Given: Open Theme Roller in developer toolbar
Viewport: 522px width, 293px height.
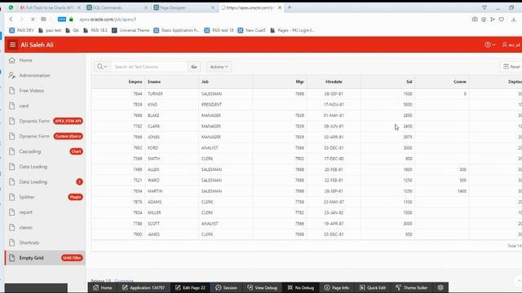Looking at the screenshot, I should pyautogui.click(x=411, y=287).
